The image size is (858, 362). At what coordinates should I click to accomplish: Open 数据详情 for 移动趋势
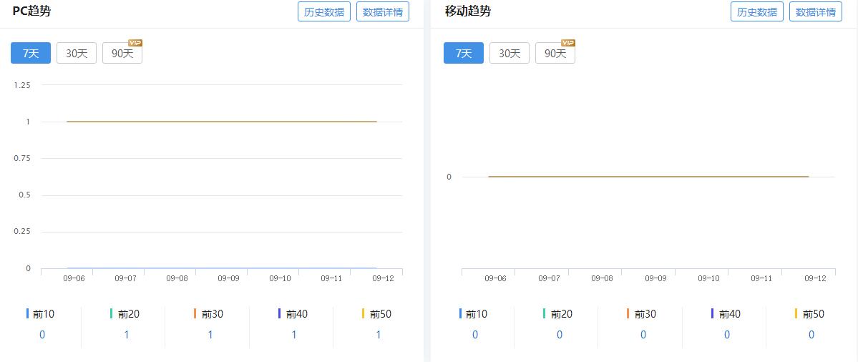[816, 11]
